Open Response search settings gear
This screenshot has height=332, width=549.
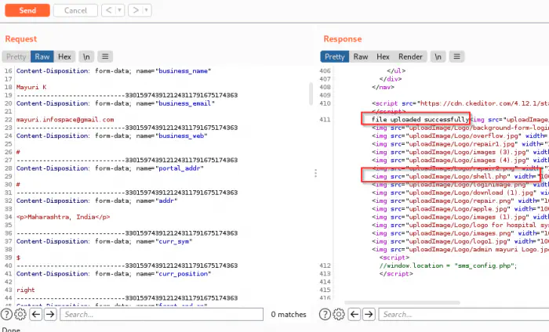click(339, 314)
